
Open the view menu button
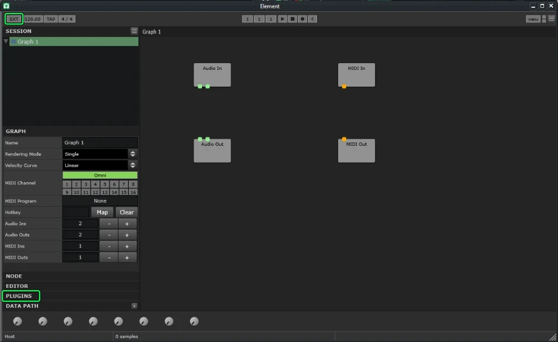click(x=533, y=19)
